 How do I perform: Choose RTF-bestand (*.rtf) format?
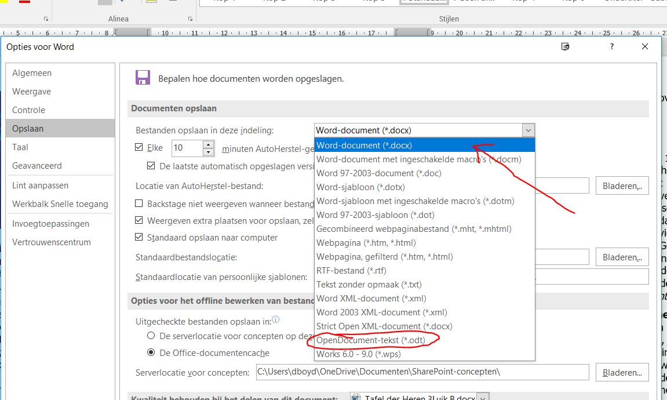(x=425, y=271)
